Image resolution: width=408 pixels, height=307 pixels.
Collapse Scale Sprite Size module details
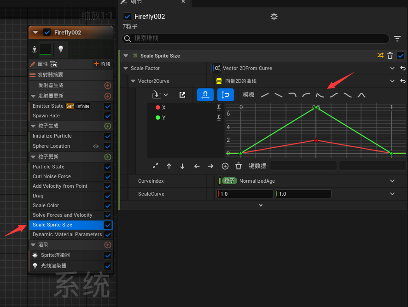126,56
